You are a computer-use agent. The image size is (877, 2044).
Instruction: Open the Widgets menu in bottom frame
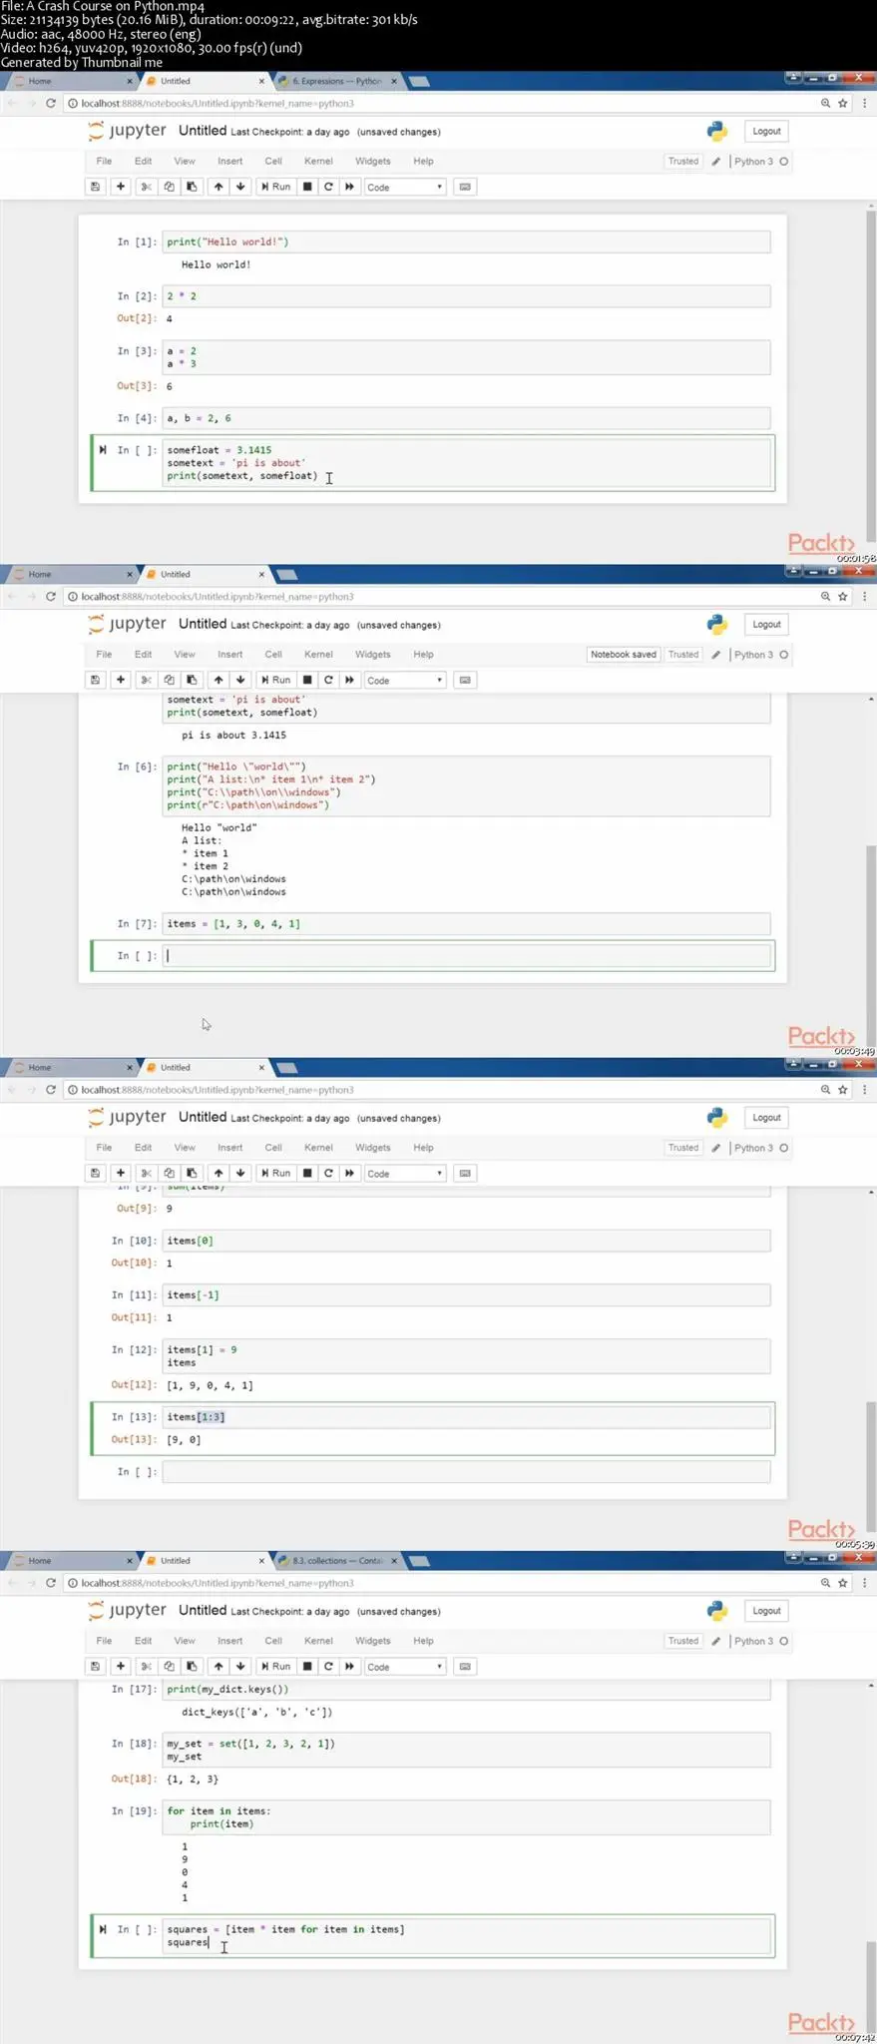[372, 1640]
